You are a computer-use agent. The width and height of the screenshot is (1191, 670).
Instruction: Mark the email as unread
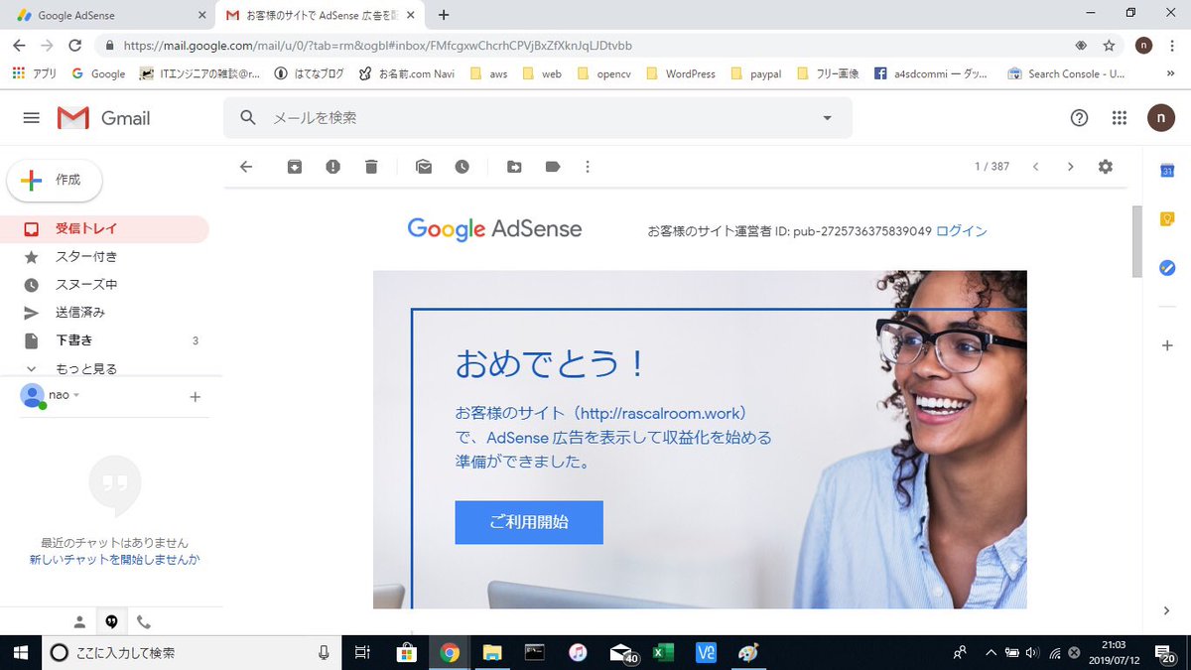(x=424, y=167)
